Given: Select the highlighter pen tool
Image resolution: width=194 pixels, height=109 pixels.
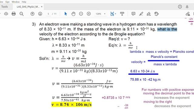Looking at the screenshot, I should [x=141, y=14].
